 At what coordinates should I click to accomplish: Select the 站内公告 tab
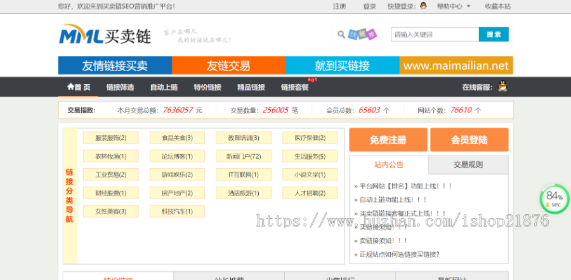point(388,164)
